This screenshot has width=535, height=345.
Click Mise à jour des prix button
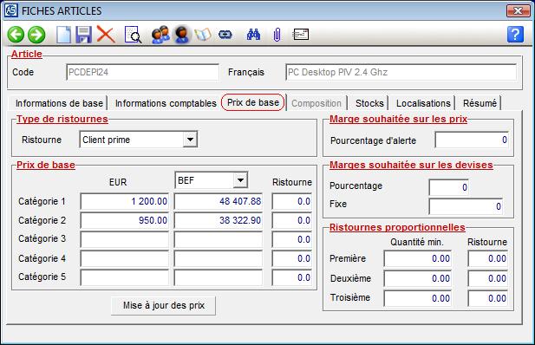tap(163, 305)
